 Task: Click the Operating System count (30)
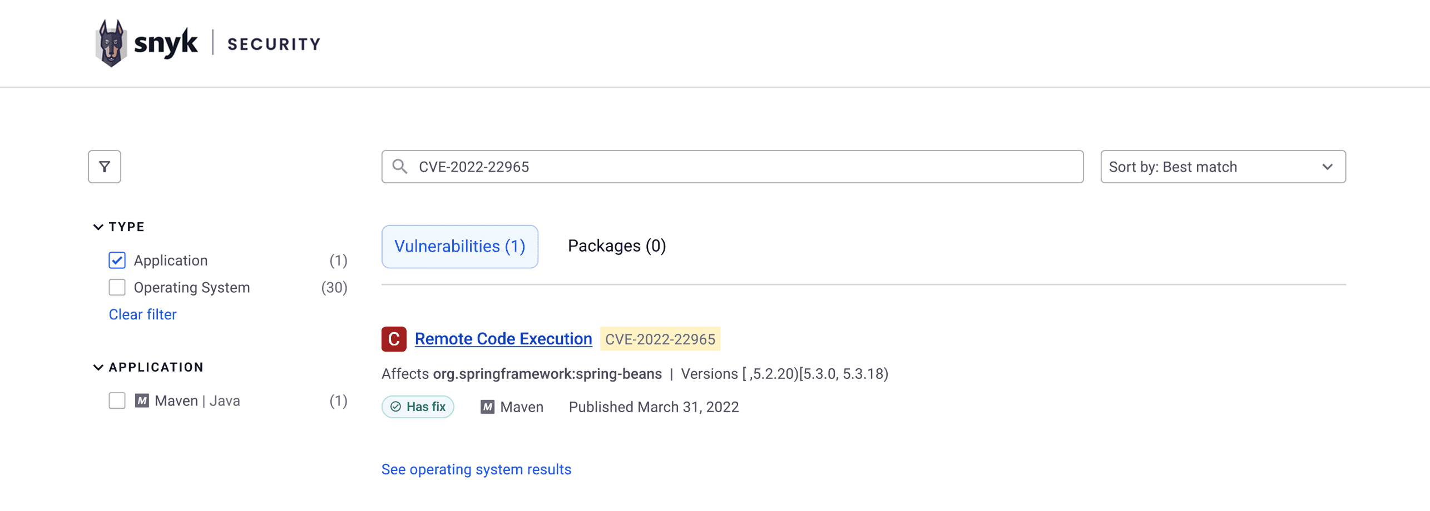point(334,288)
